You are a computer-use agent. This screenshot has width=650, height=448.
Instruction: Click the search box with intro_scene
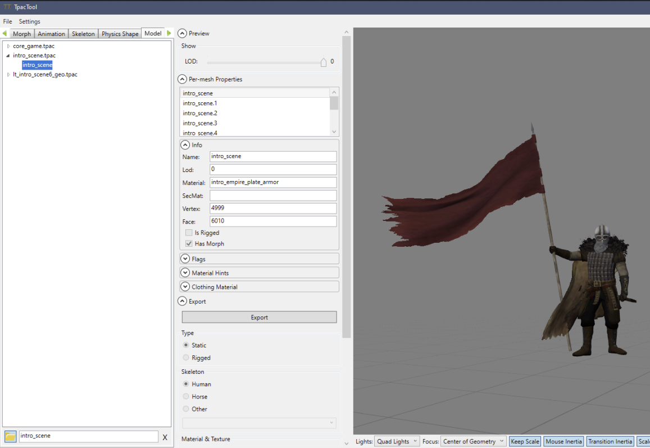tap(88, 436)
